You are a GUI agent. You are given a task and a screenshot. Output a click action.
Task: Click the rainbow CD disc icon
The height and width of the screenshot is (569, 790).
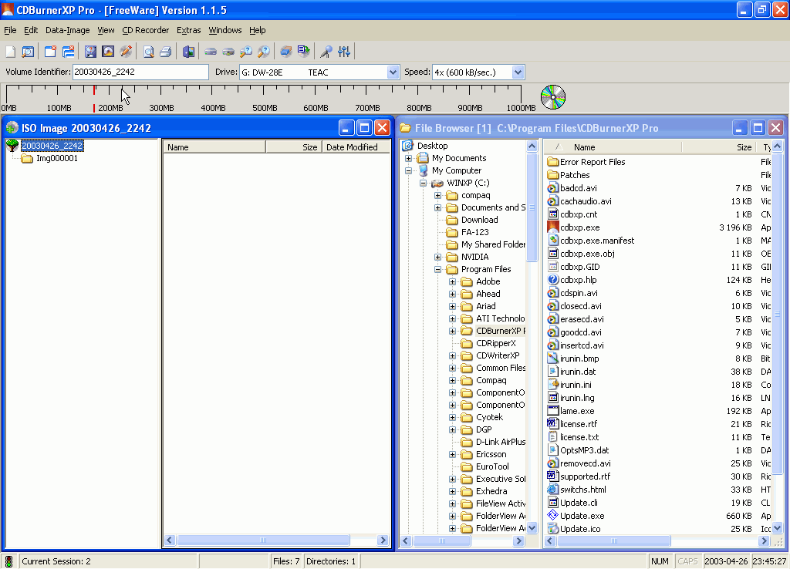pyautogui.click(x=553, y=97)
